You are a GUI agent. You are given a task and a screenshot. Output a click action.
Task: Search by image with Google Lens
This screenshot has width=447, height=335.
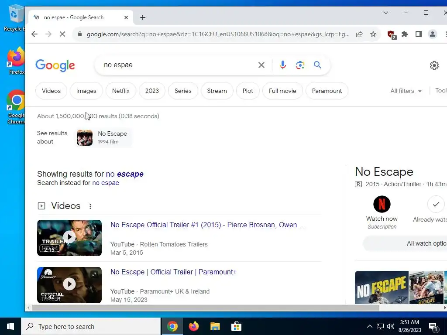tap(300, 65)
